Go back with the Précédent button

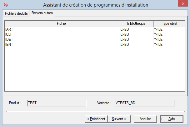click(x=96, y=119)
